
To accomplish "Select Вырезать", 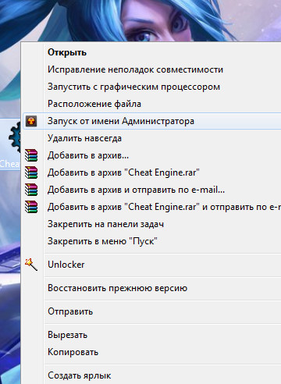I will pos(67,335).
